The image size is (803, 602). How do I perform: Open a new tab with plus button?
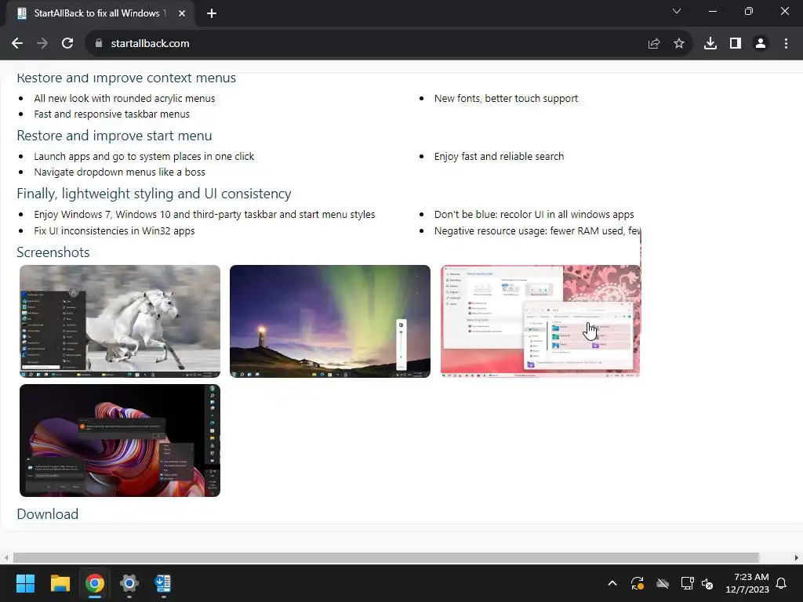point(212,13)
